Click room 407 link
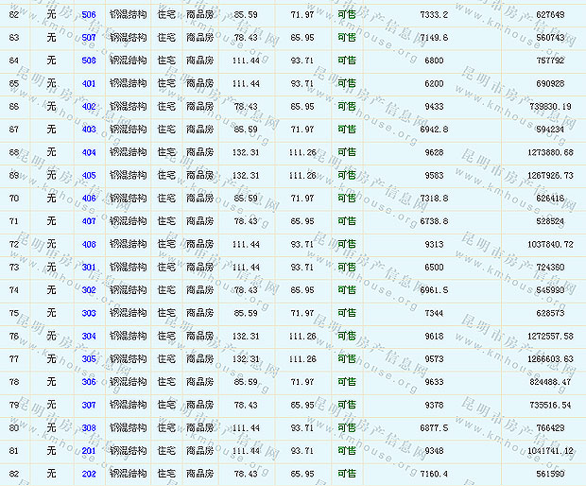 coord(89,221)
